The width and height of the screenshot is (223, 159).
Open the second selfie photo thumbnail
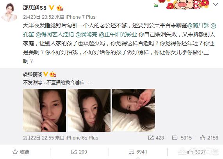[x=89, y=110]
